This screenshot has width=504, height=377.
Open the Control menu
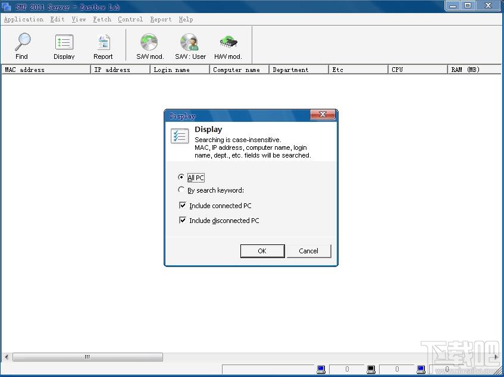pos(130,19)
